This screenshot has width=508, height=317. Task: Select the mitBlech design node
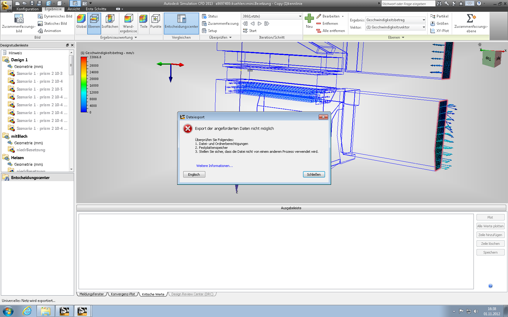[19, 136]
